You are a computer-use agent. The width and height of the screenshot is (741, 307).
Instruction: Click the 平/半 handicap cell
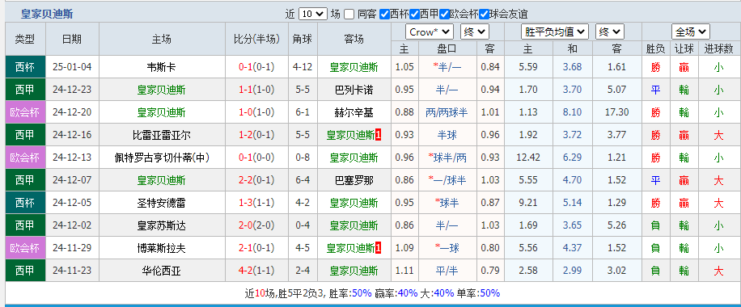tap(447, 271)
